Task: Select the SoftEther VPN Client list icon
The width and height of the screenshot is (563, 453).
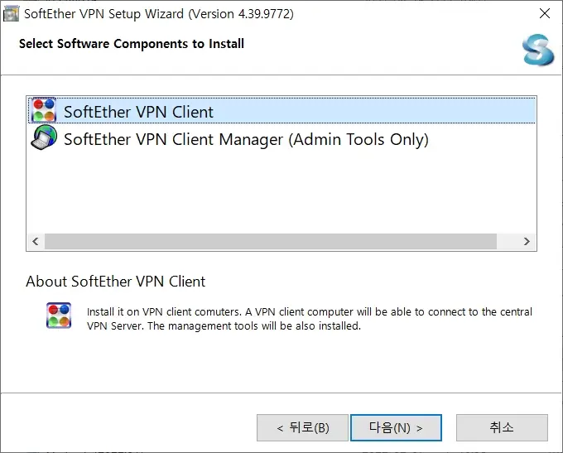Action: [43, 110]
